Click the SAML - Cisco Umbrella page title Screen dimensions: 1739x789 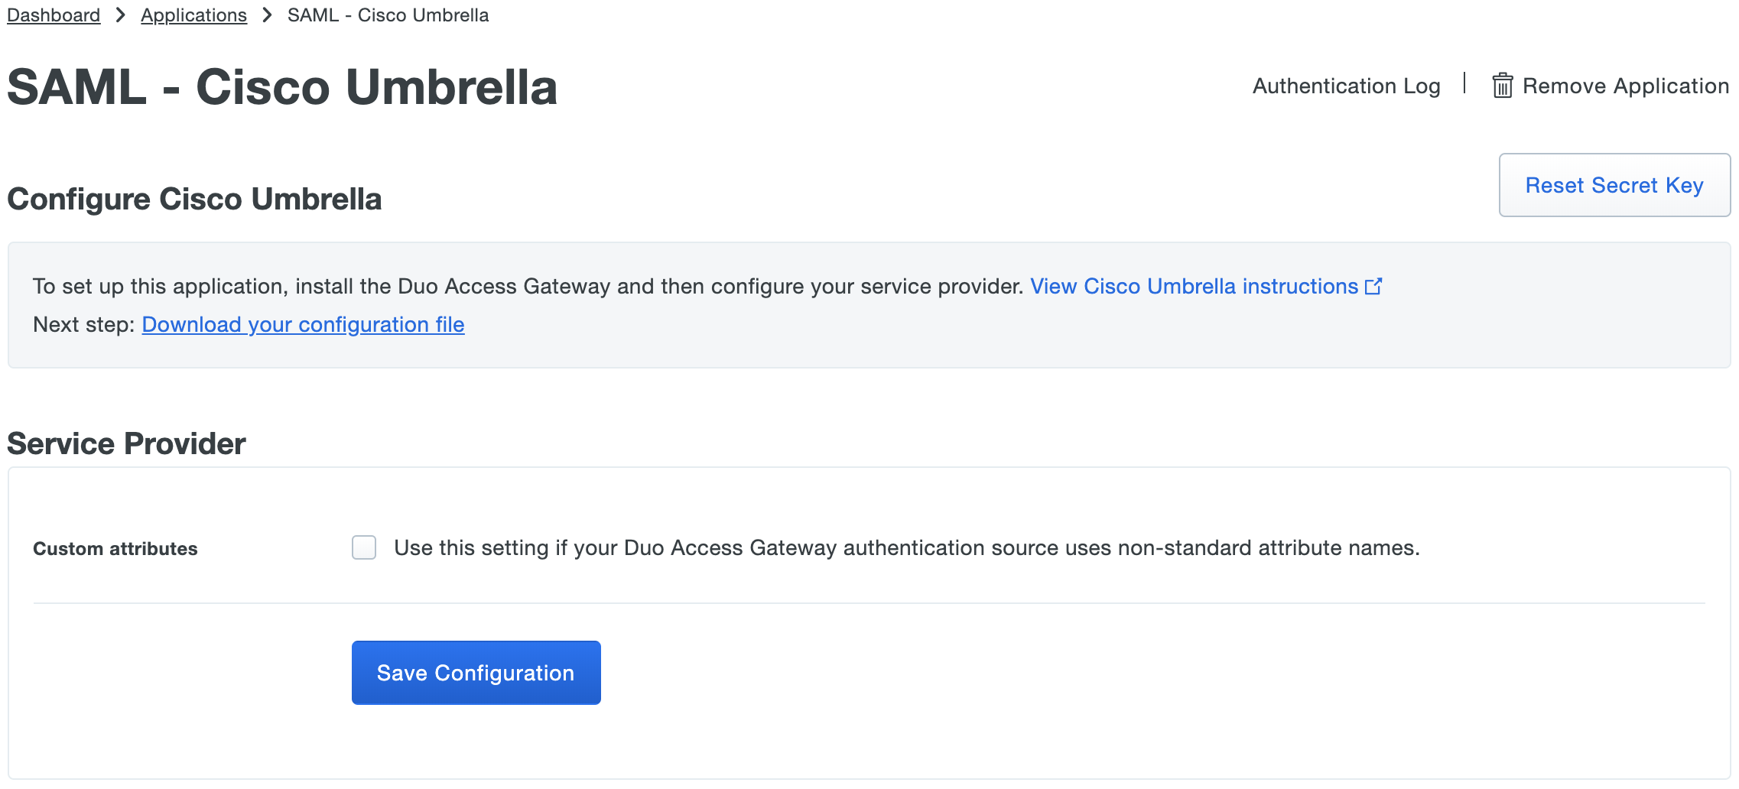pos(281,86)
